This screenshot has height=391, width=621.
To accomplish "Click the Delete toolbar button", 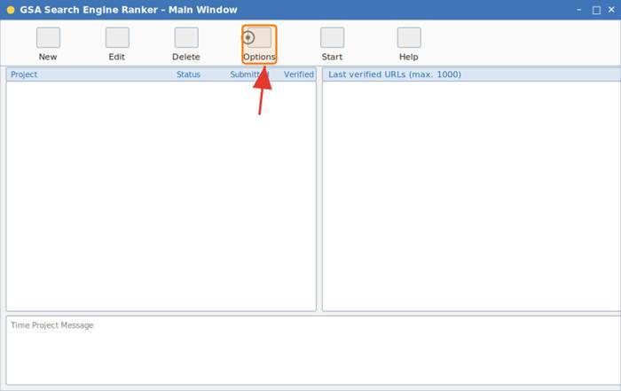I will point(186,44).
